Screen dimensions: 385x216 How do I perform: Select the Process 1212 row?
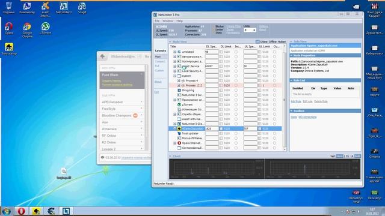225,85
